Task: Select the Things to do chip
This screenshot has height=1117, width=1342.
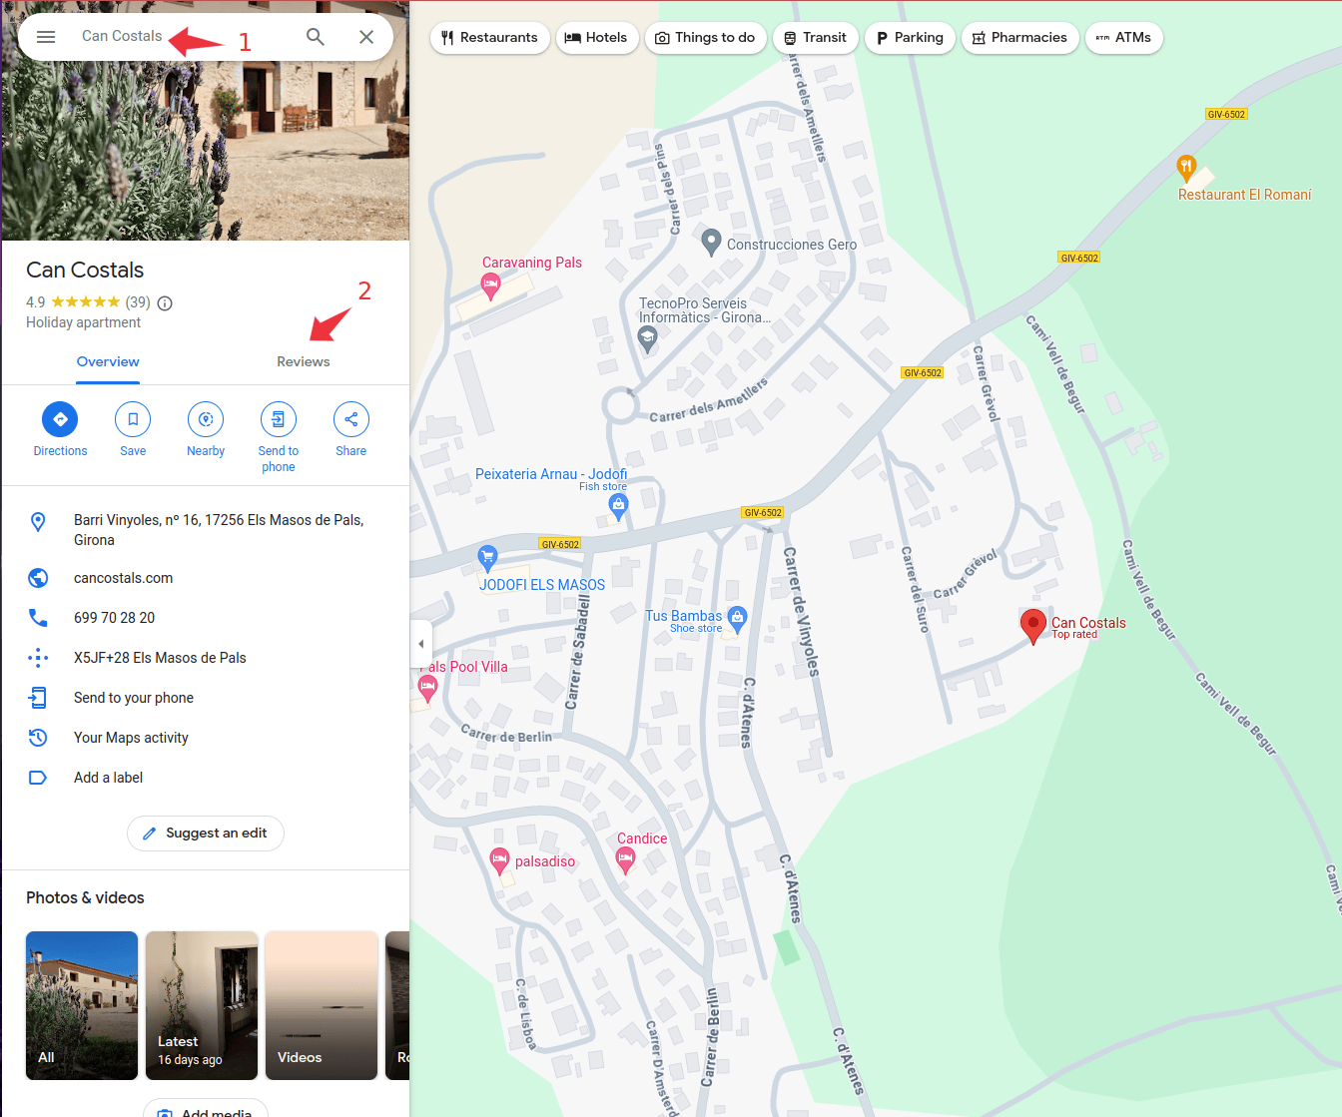Action: click(x=705, y=38)
